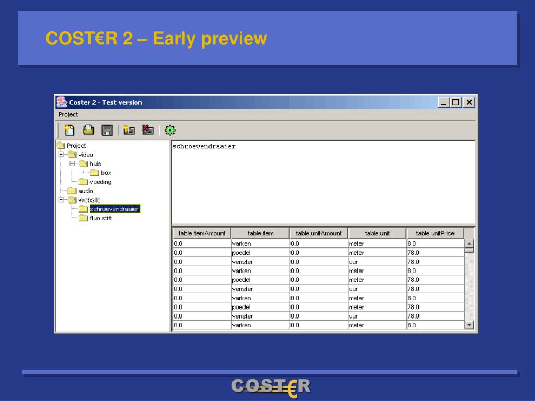
Task: Click the box folder icon
Action: pos(95,172)
